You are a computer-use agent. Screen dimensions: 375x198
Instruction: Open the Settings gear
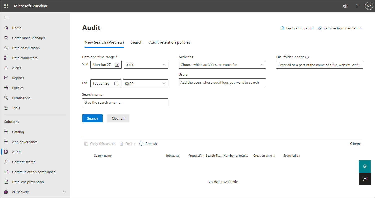tap(345, 6)
